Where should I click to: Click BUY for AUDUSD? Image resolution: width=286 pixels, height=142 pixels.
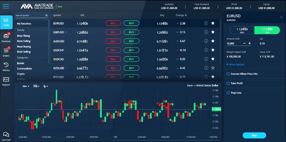pos(131,41)
